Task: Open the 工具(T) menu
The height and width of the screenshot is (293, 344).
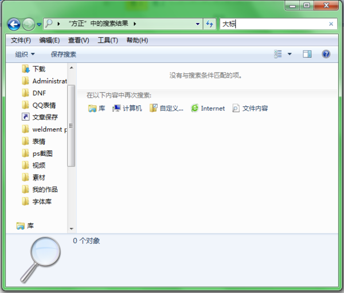Action: pyautogui.click(x=108, y=40)
